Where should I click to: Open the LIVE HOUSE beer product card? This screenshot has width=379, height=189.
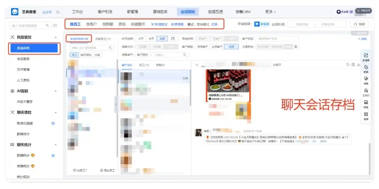click(x=228, y=85)
